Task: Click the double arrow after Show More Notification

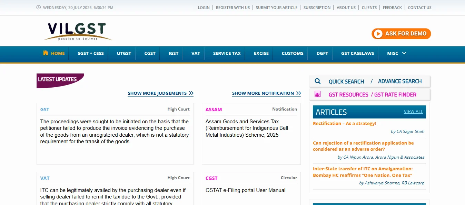Action: point(298,93)
